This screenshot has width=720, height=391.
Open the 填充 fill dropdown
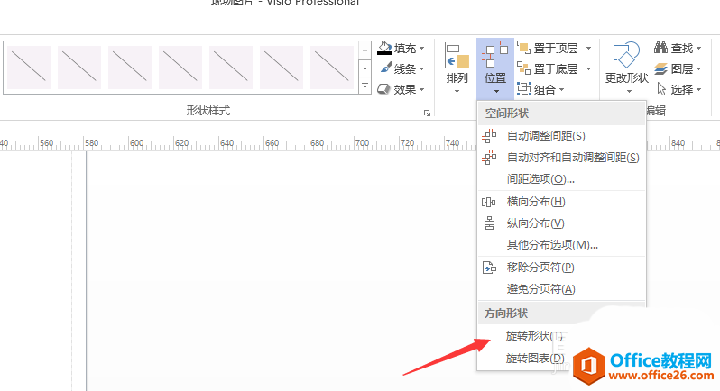[401, 48]
